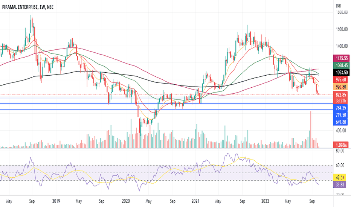Viewport: 351px width, 207px height.
Task: Click the 33.83 RSI value label
Action: point(340,185)
